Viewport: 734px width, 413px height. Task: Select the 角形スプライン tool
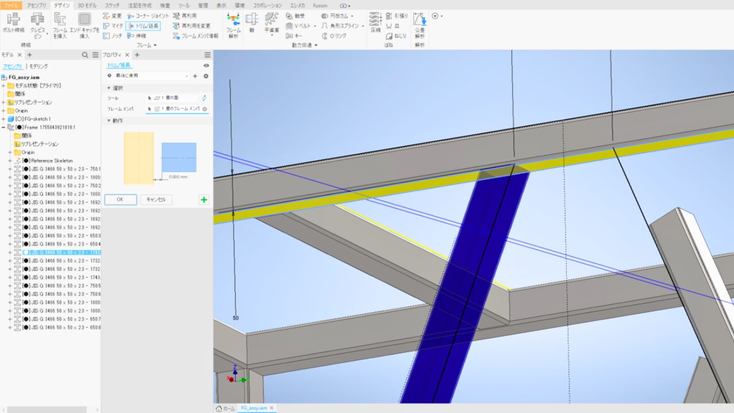click(x=340, y=26)
